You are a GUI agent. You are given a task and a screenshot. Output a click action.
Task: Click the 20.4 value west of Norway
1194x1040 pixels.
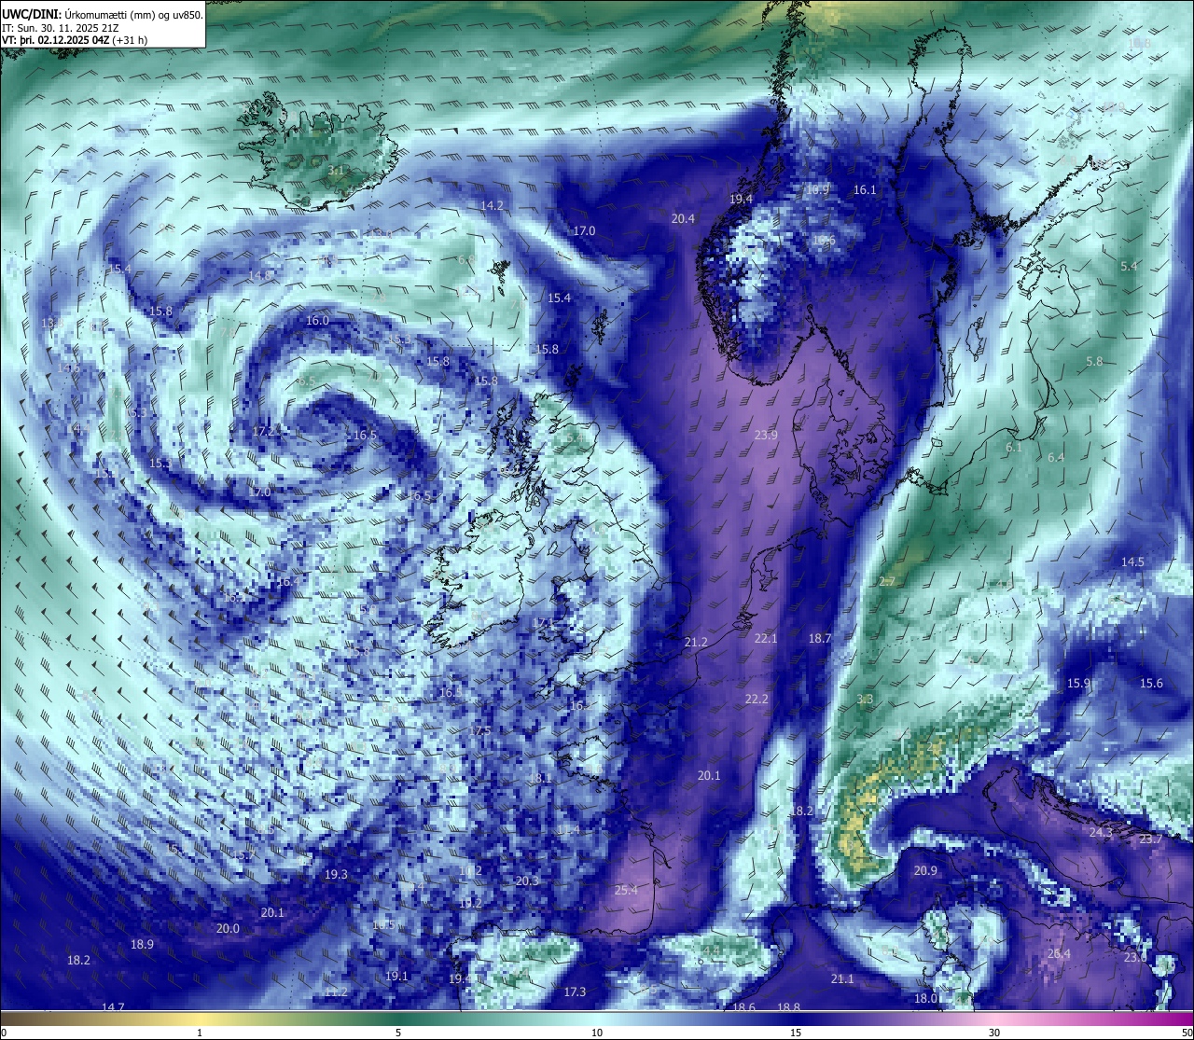[683, 219]
